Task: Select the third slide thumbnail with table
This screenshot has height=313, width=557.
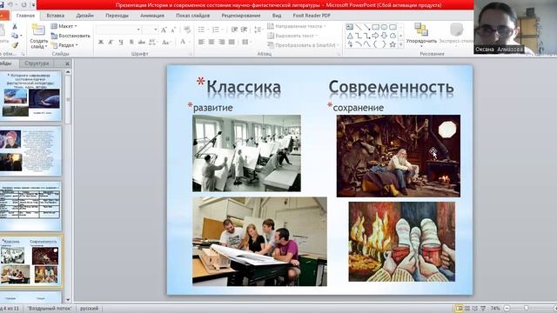Action: 31,206
